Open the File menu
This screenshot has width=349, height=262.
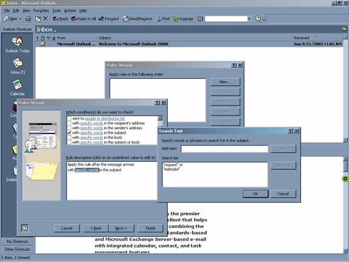point(7,10)
